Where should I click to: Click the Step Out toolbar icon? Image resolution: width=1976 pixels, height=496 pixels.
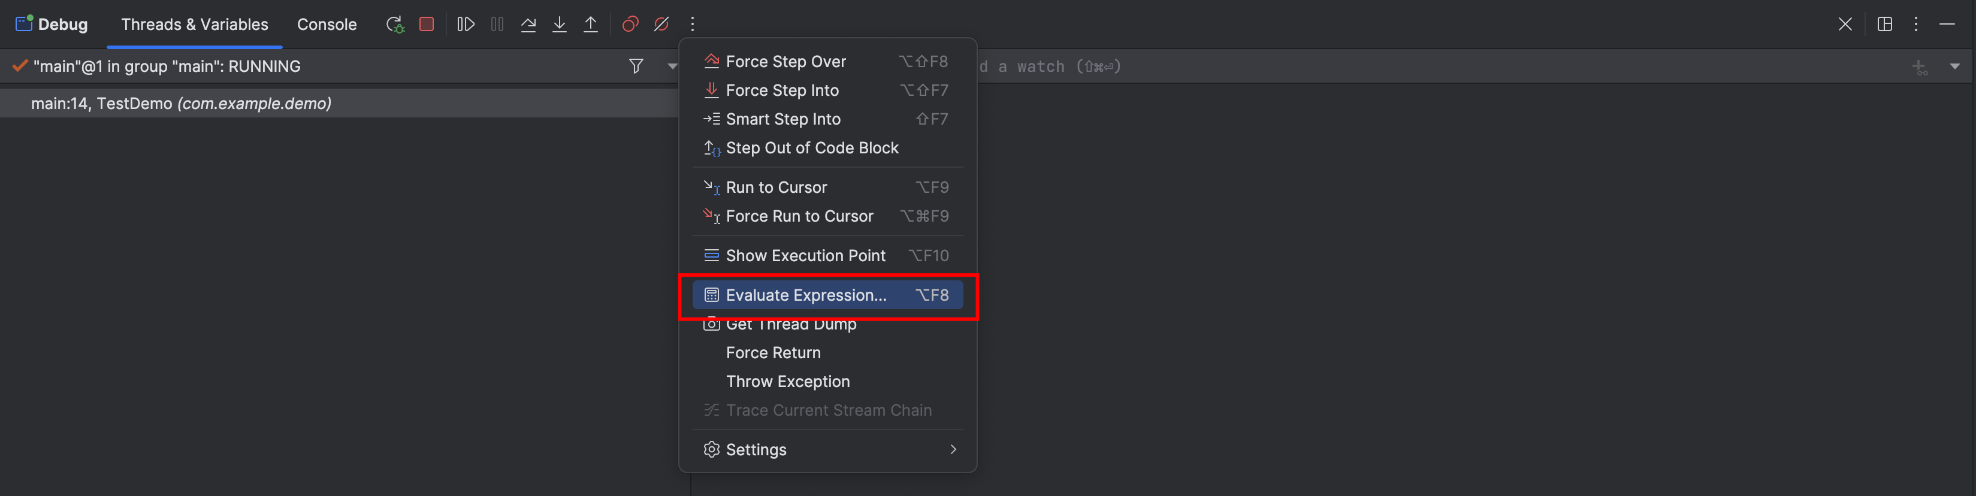click(x=591, y=25)
